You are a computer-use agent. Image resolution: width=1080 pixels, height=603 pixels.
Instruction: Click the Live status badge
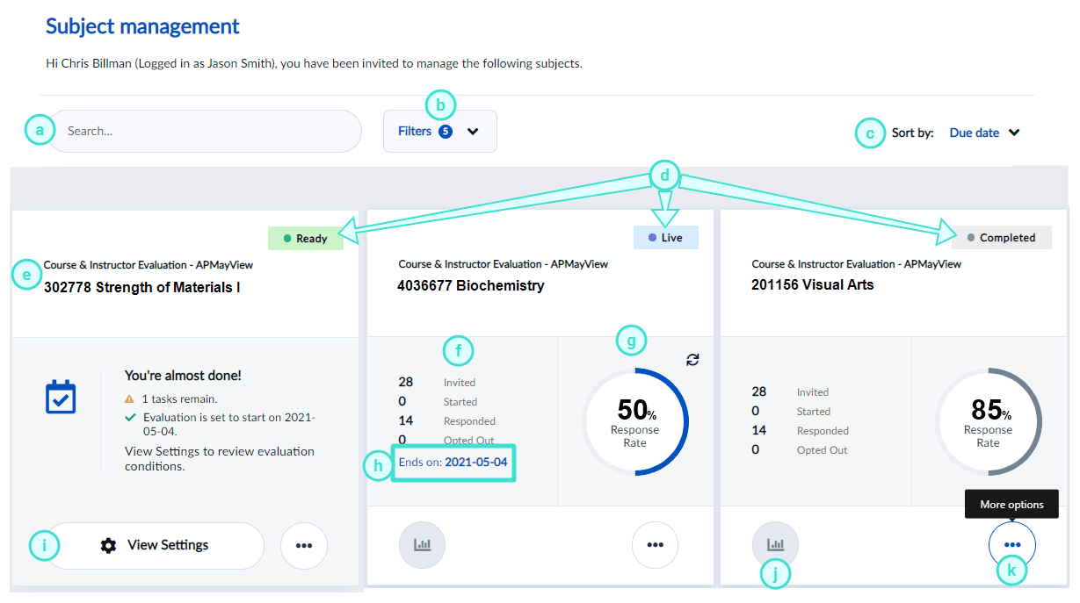click(x=665, y=237)
